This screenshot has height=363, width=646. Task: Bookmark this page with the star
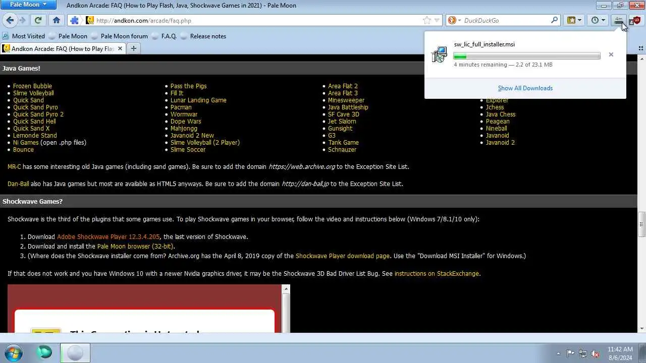pyautogui.click(x=427, y=21)
